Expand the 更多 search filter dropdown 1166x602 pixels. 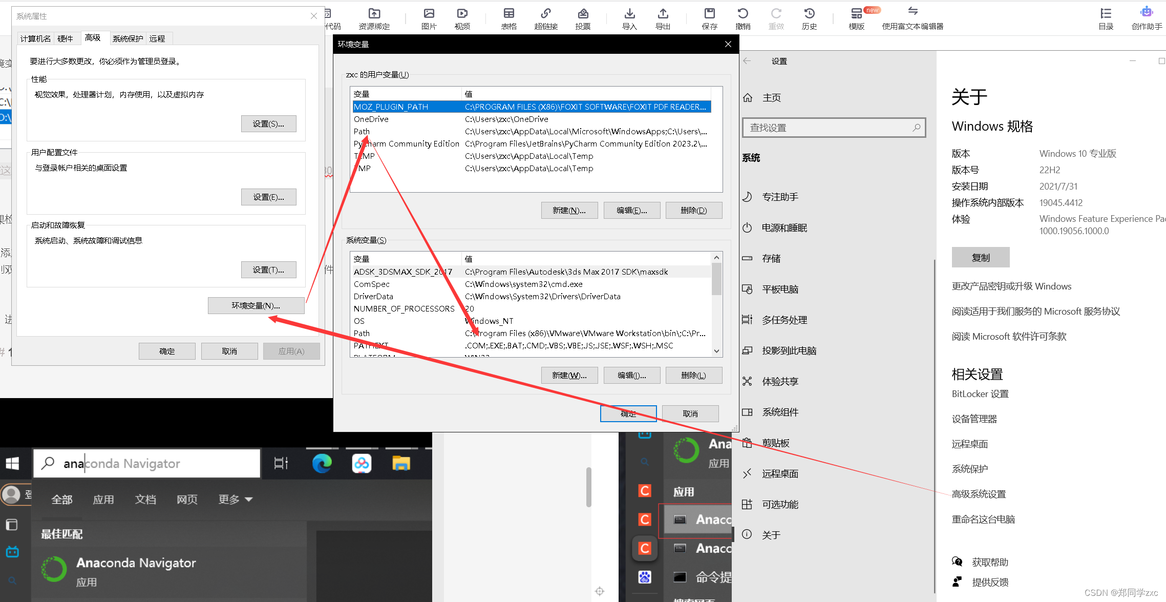(x=235, y=500)
